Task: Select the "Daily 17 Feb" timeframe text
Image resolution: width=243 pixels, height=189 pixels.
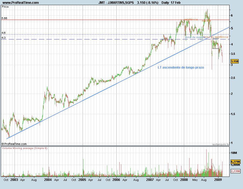Action: 171,3
